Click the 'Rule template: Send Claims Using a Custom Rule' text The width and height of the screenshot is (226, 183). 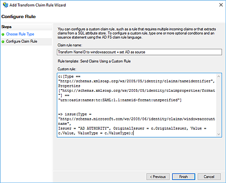[94, 61]
